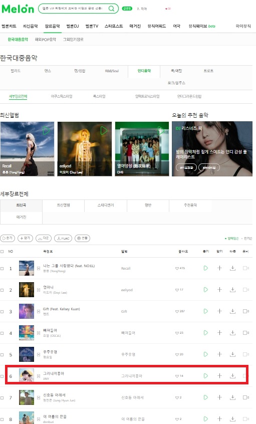Open the 멜론차트 menu
Image resolution: width=256 pixels, height=424 pixels.
point(9,26)
